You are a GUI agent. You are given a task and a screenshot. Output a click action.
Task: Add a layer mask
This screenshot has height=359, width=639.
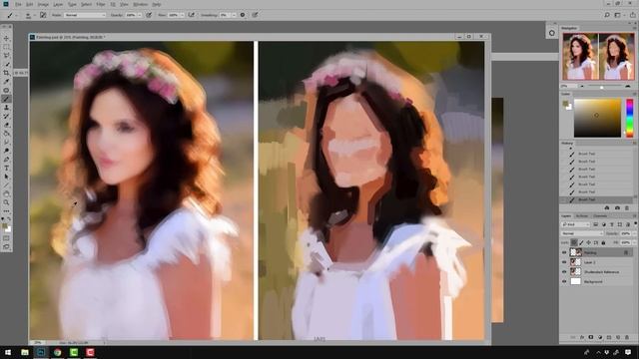590,337
